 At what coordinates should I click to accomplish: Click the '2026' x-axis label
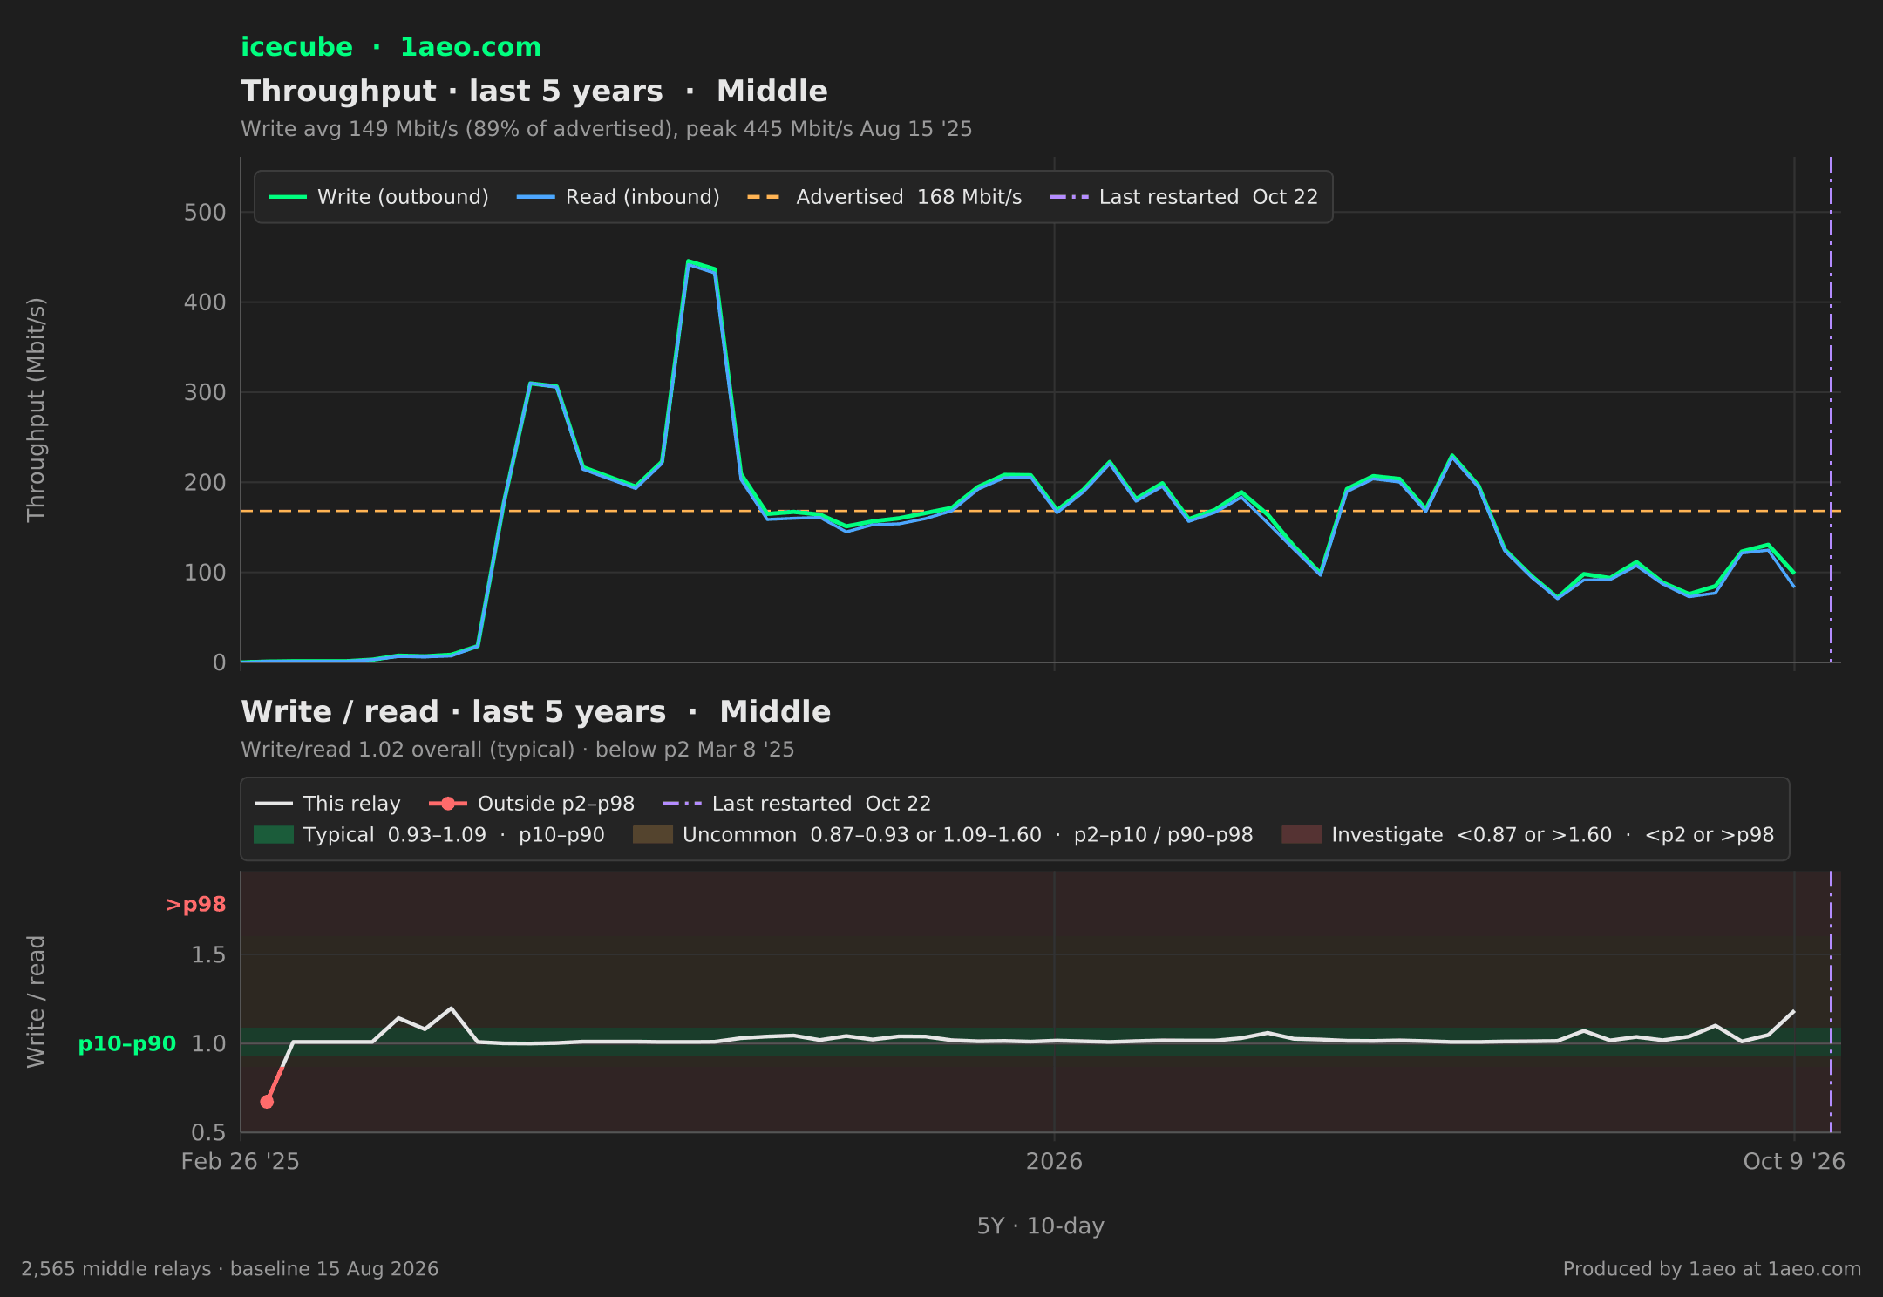[1054, 1162]
